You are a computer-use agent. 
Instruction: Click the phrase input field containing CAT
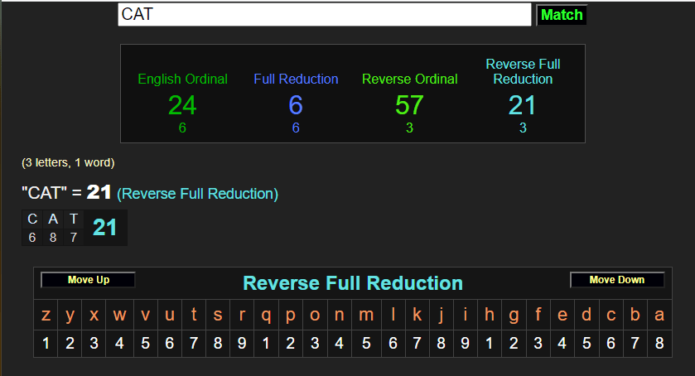[x=324, y=14]
